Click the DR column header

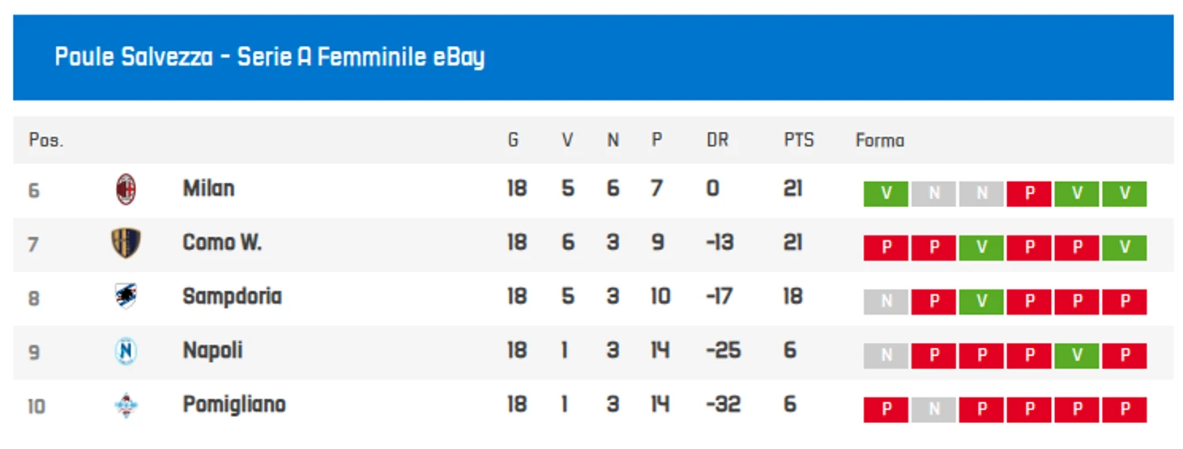pos(717,140)
